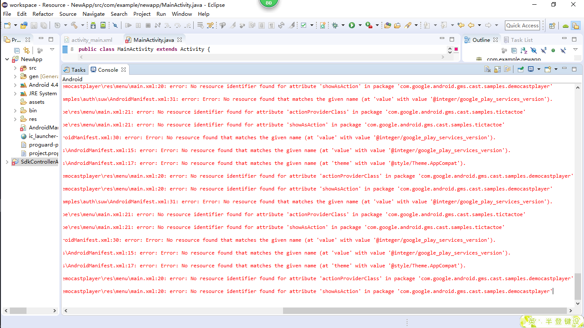Click the Debug bug icon
This screenshot has width=584, height=328.
[x=335, y=25]
